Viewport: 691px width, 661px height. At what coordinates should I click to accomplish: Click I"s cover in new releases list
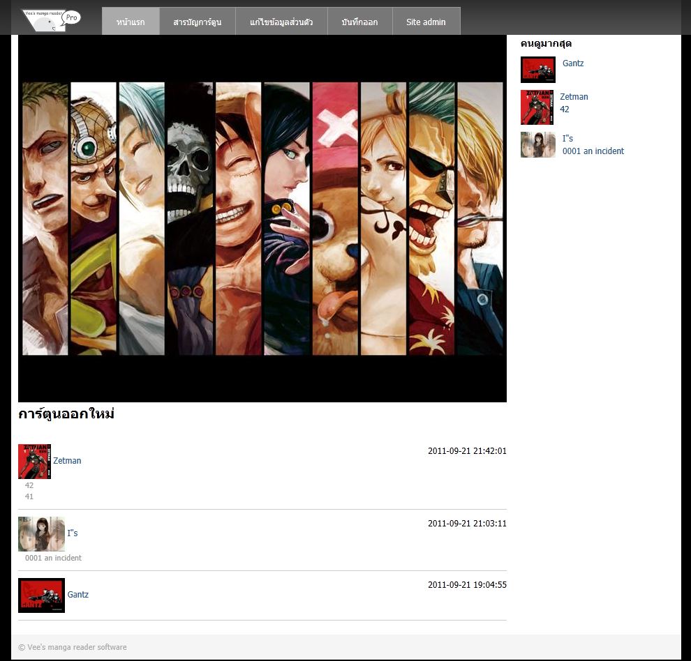tap(41, 533)
